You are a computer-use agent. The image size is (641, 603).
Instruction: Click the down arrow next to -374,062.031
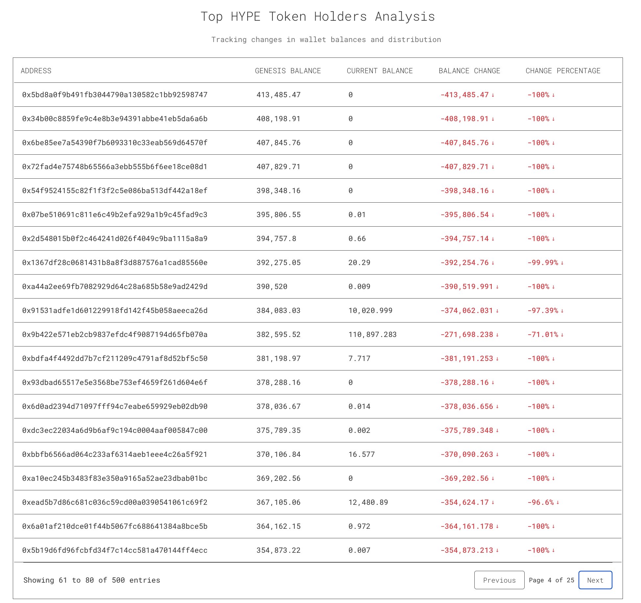[497, 311]
